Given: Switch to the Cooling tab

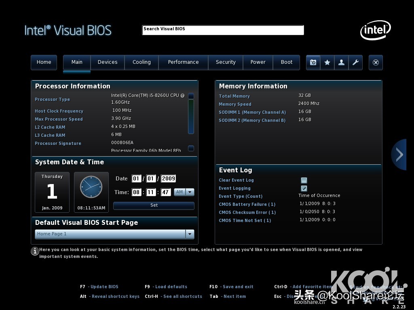Looking at the screenshot, I should pyautogui.click(x=142, y=62).
